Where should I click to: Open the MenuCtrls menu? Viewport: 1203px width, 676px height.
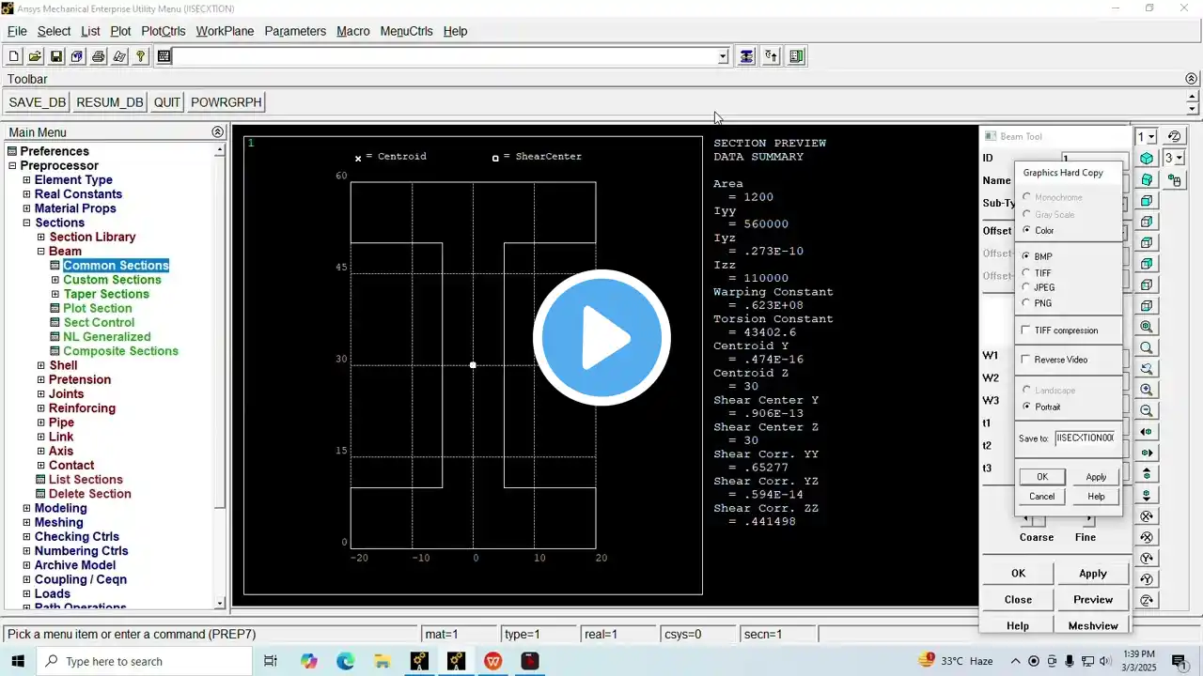[406, 31]
